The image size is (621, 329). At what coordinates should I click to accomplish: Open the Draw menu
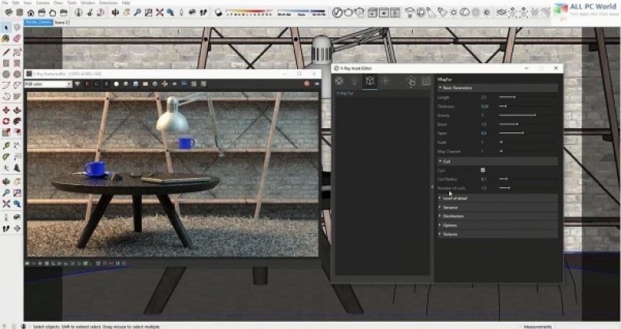pyautogui.click(x=58, y=3)
